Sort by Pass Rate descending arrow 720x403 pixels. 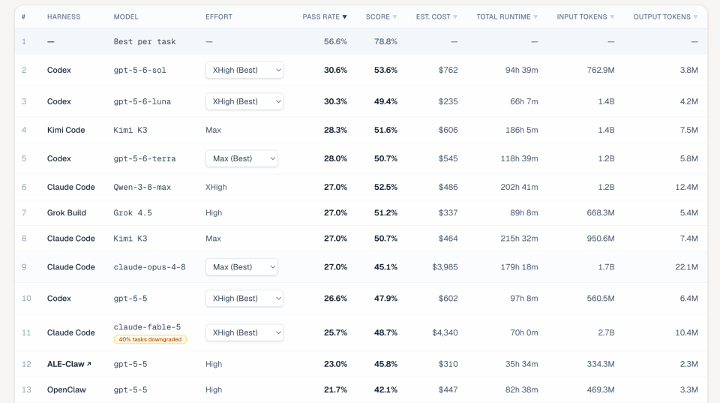344,17
